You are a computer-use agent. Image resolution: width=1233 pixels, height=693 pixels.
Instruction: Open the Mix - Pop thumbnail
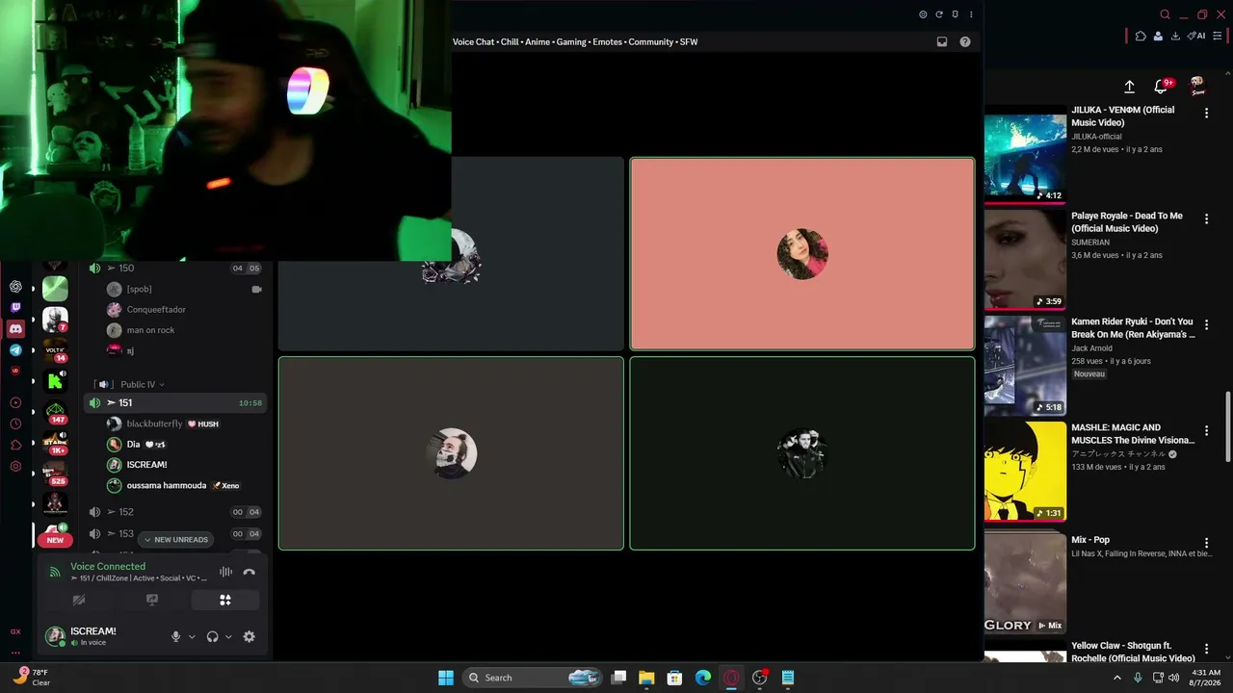tap(1025, 581)
